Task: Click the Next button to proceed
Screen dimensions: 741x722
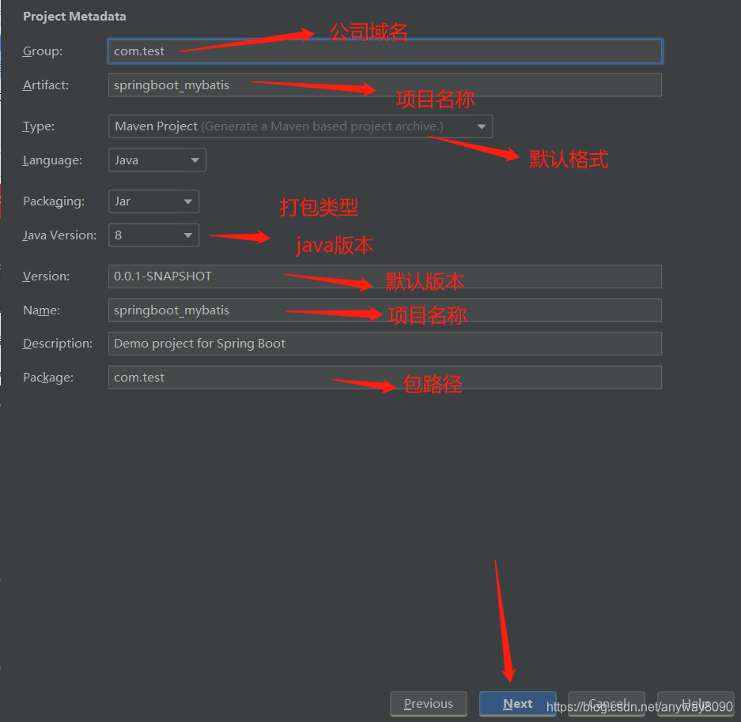Action: [x=517, y=703]
